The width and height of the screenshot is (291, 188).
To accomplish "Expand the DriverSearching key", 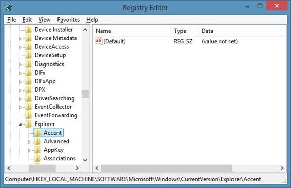I will click(20, 99).
